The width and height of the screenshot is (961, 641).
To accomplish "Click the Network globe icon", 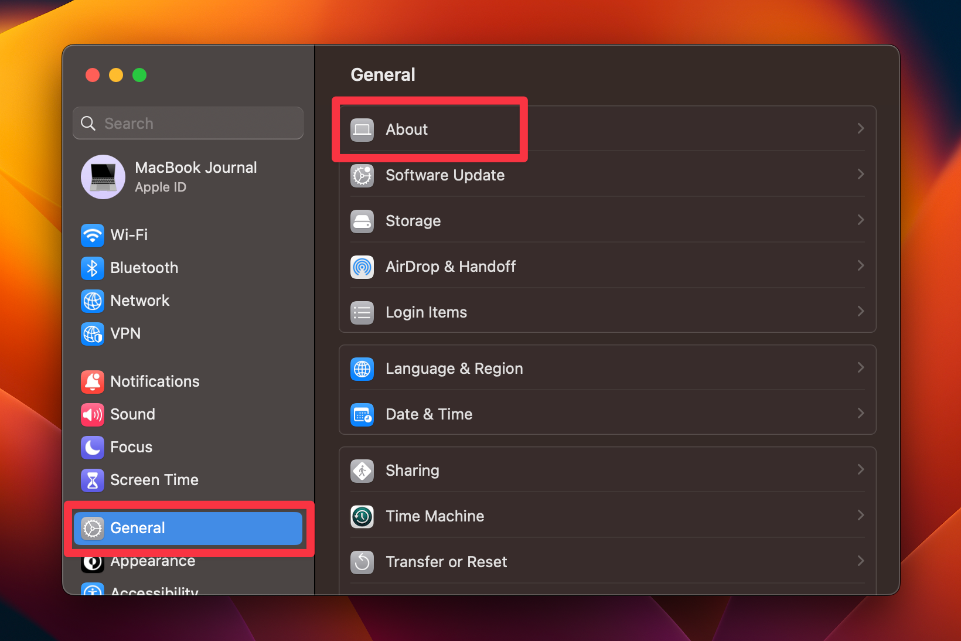I will click(92, 301).
